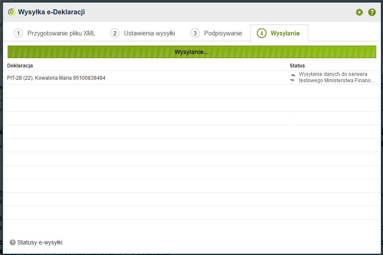Click the e-Deklaracje logo in title bar

(12, 12)
